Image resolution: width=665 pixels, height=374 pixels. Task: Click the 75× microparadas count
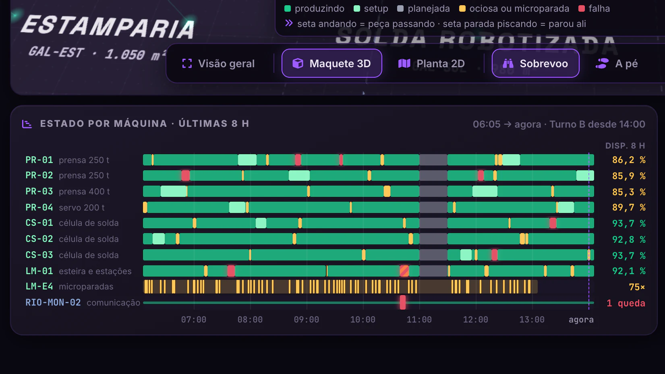click(637, 287)
